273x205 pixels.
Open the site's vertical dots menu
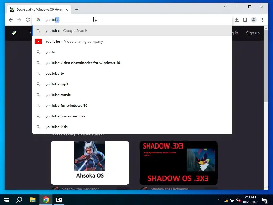tap(30, 33)
